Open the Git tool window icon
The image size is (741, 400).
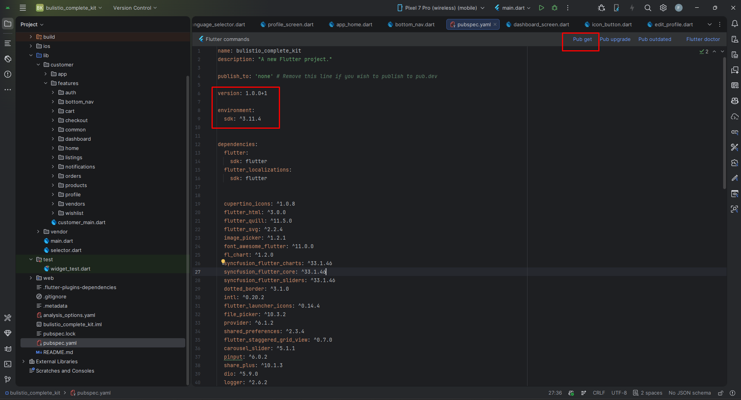tap(8, 380)
